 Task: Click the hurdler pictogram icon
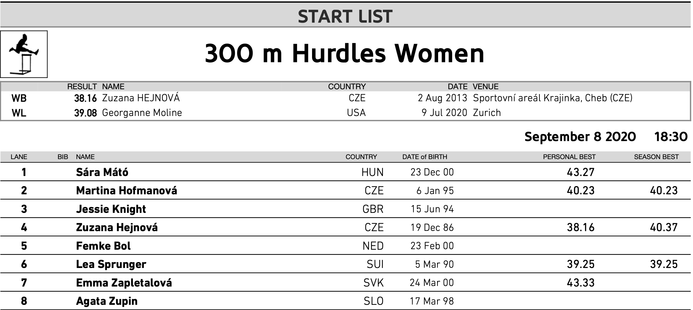24,54
